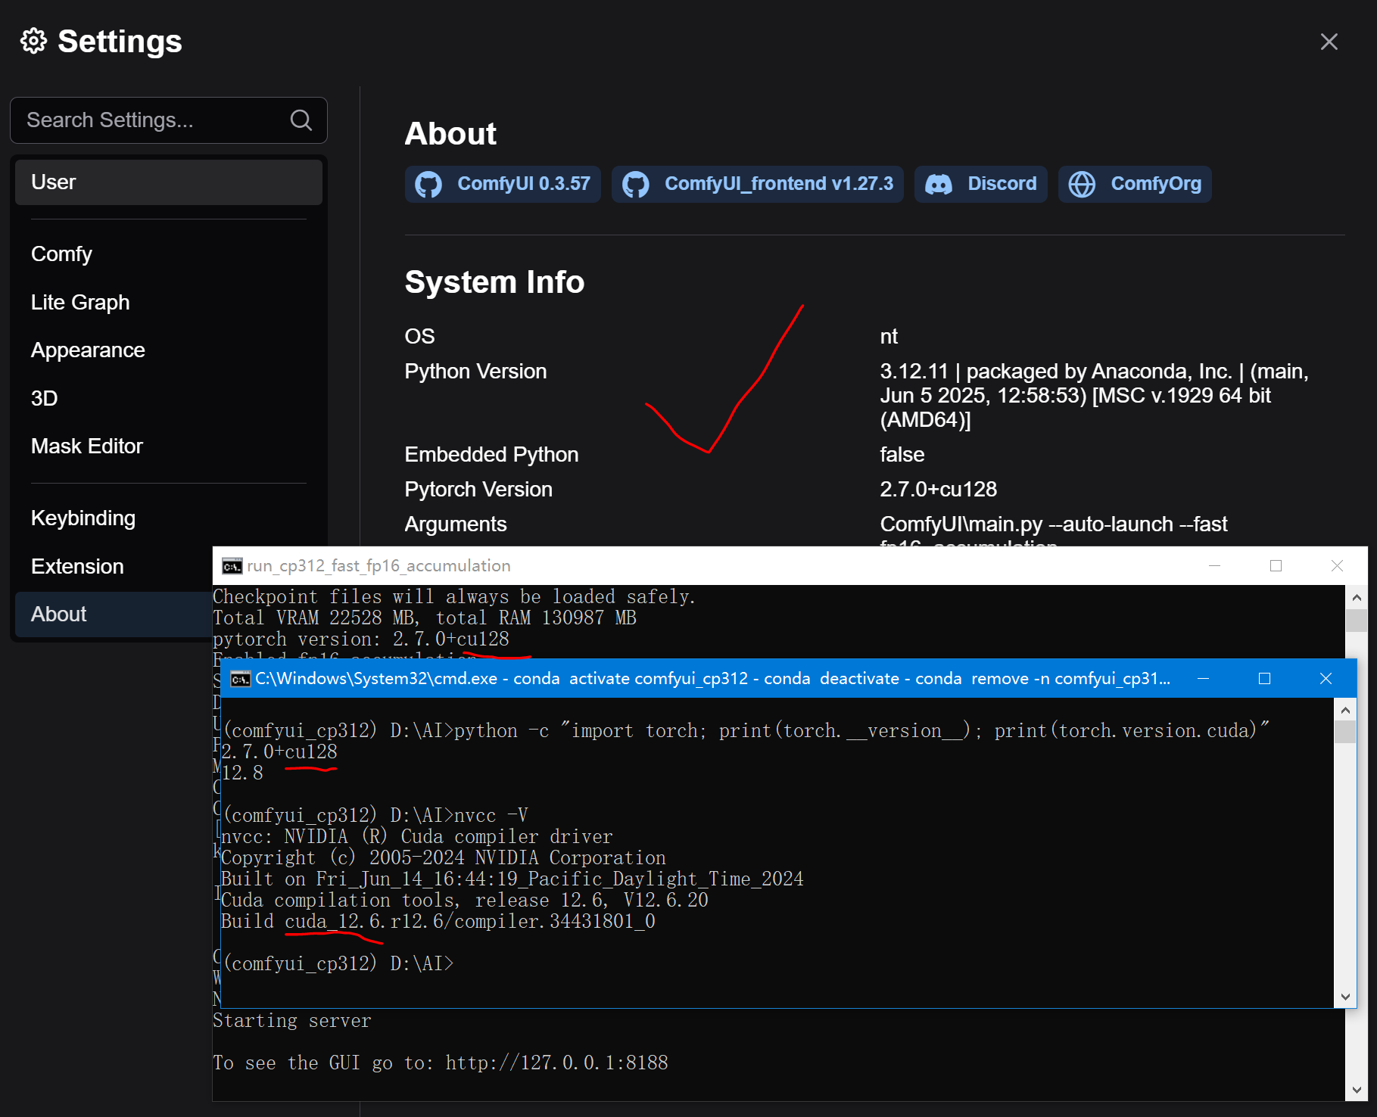Maximize the conda cmd.exe window
The width and height of the screenshot is (1377, 1117).
(1264, 679)
